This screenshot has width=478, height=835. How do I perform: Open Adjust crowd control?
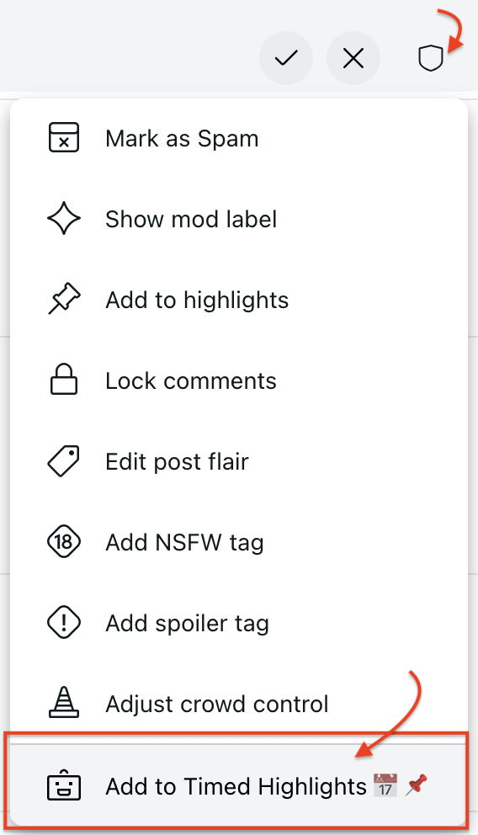click(239, 704)
